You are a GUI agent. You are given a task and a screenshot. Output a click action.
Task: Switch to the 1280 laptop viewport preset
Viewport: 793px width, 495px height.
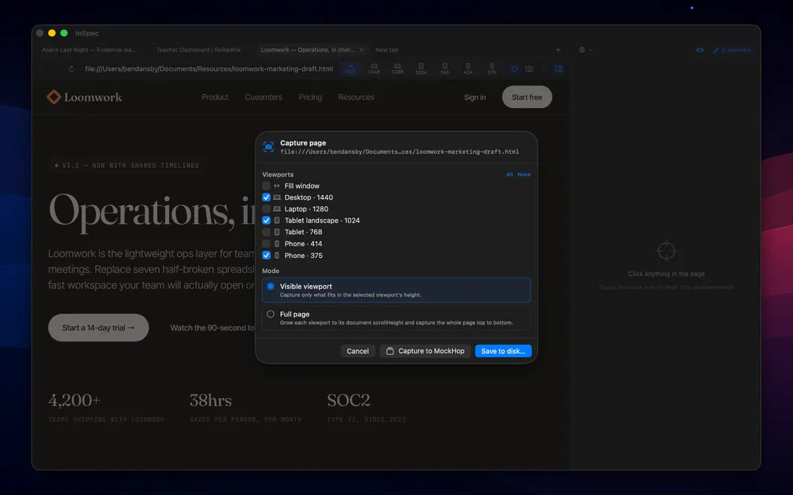pos(397,69)
